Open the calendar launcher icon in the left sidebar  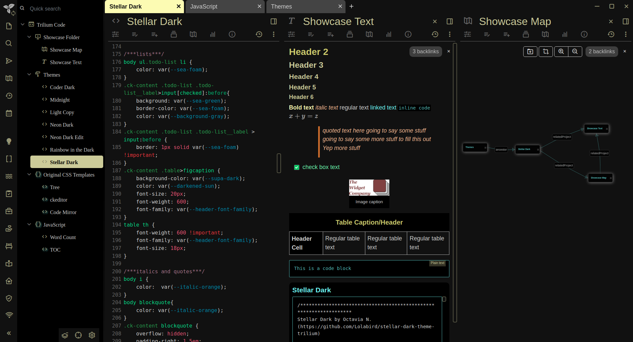(x=9, y=113)
